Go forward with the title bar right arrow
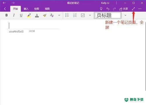Image resolution: width=146 pixels, height=105 pixels. [x=13, y=3]
